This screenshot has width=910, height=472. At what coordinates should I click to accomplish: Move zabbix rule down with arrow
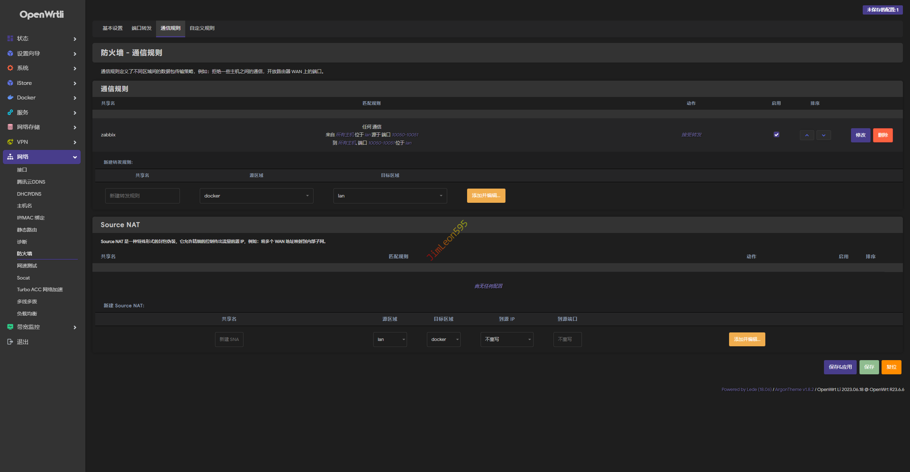(x=824, y=135)
